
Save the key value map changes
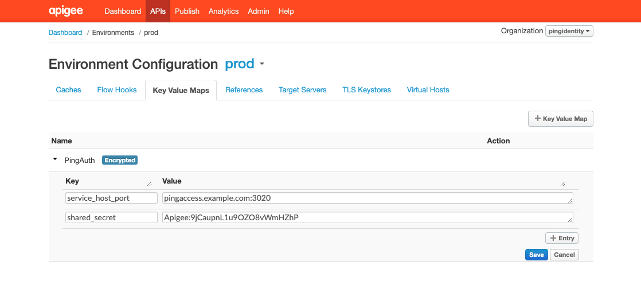(x=536, y=255)
